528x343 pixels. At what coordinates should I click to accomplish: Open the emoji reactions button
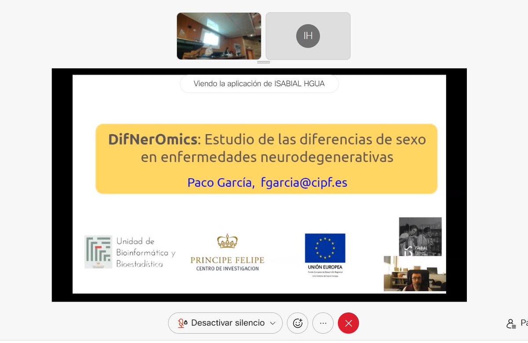297,323
